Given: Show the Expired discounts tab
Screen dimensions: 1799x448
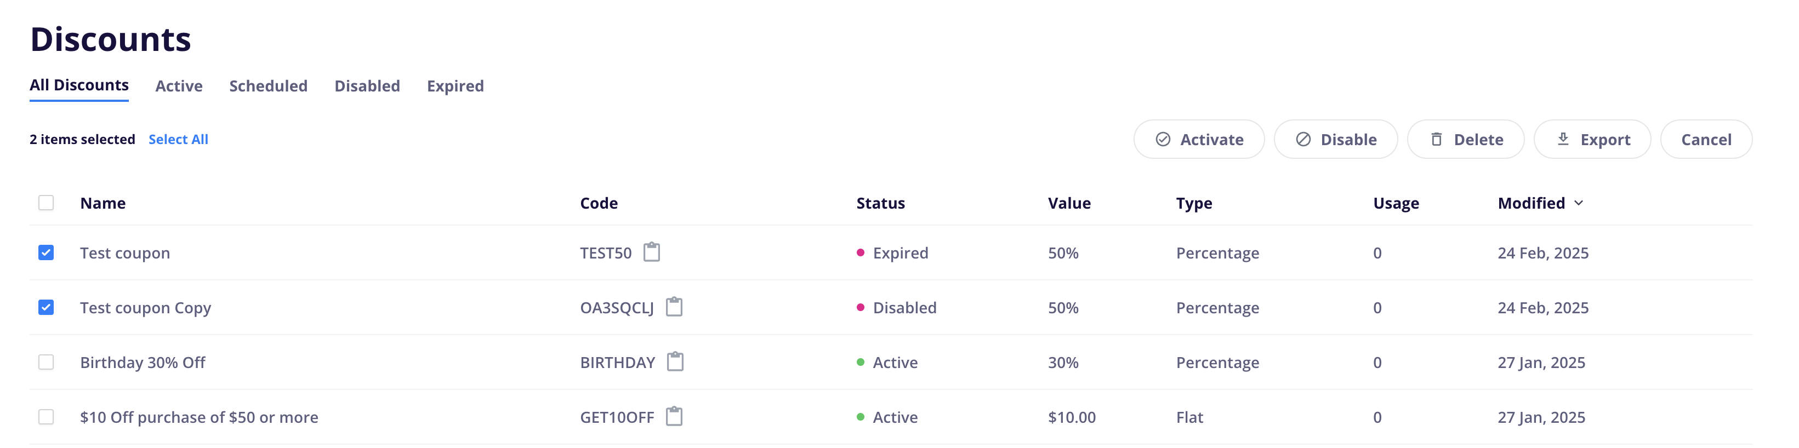Looking at the screenshot, I should (x=454, y=86).
